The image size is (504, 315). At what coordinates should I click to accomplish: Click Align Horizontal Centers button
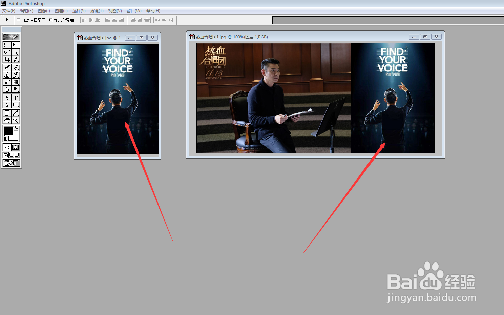[114, 20]
